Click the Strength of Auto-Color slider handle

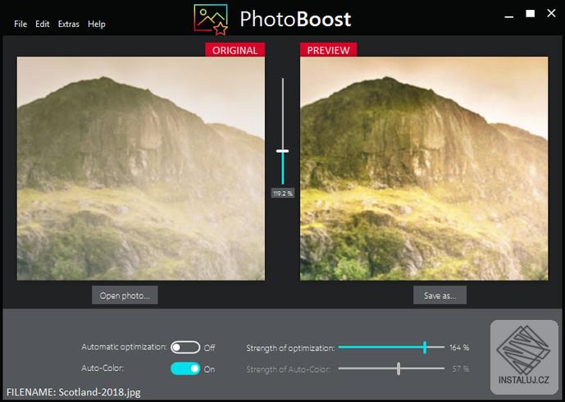click(399, 369)
